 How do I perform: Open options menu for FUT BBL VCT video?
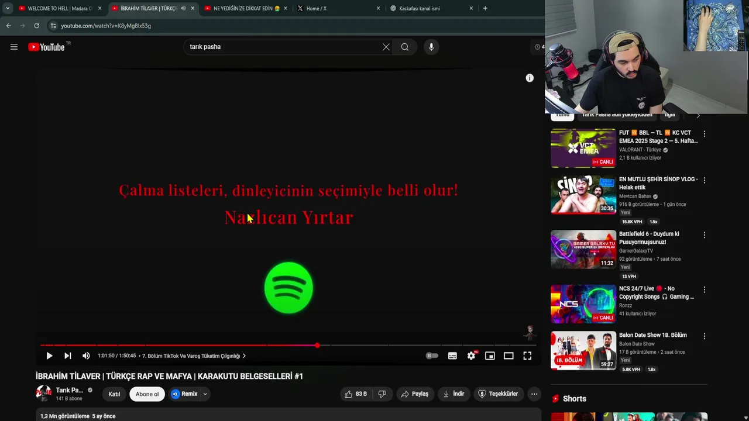[x=705, y=134]
